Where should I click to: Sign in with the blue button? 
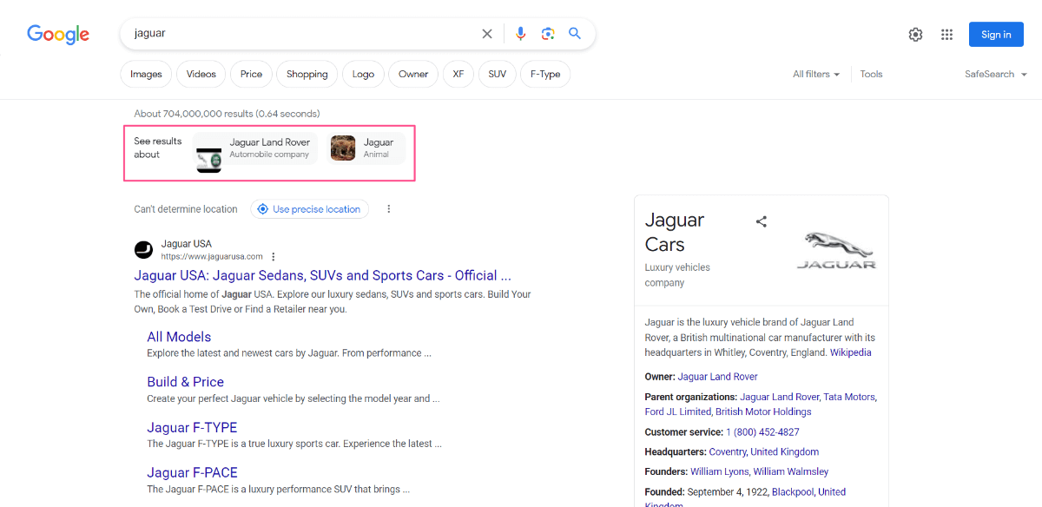(x=996, y=35)
